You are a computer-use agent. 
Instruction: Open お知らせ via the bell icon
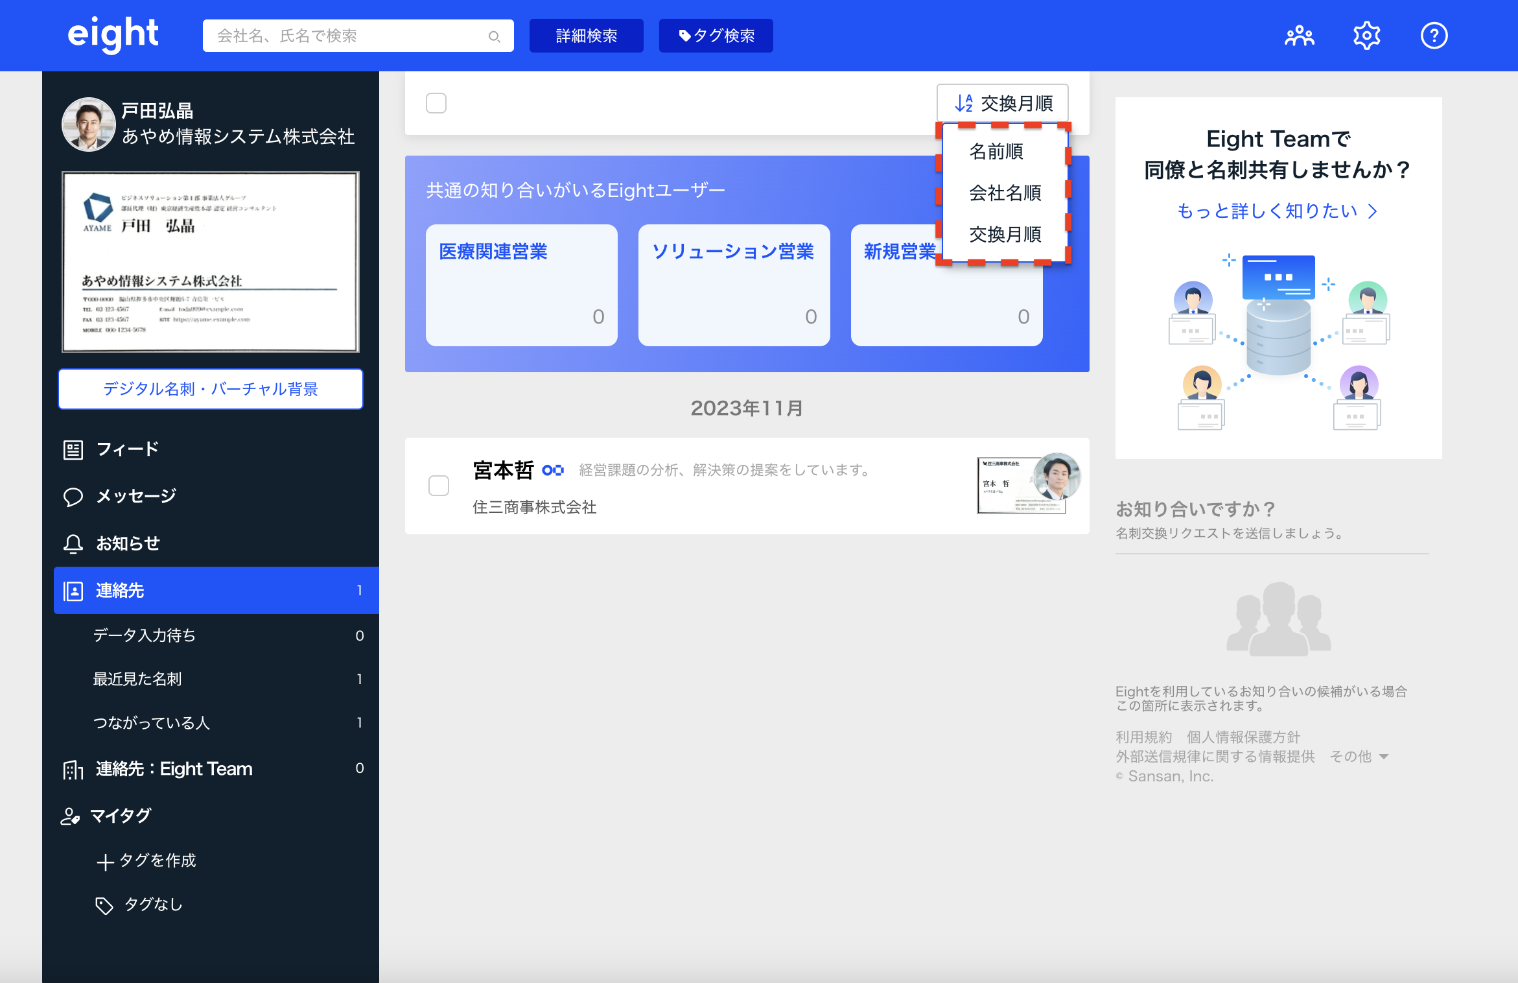click(73, 543)
